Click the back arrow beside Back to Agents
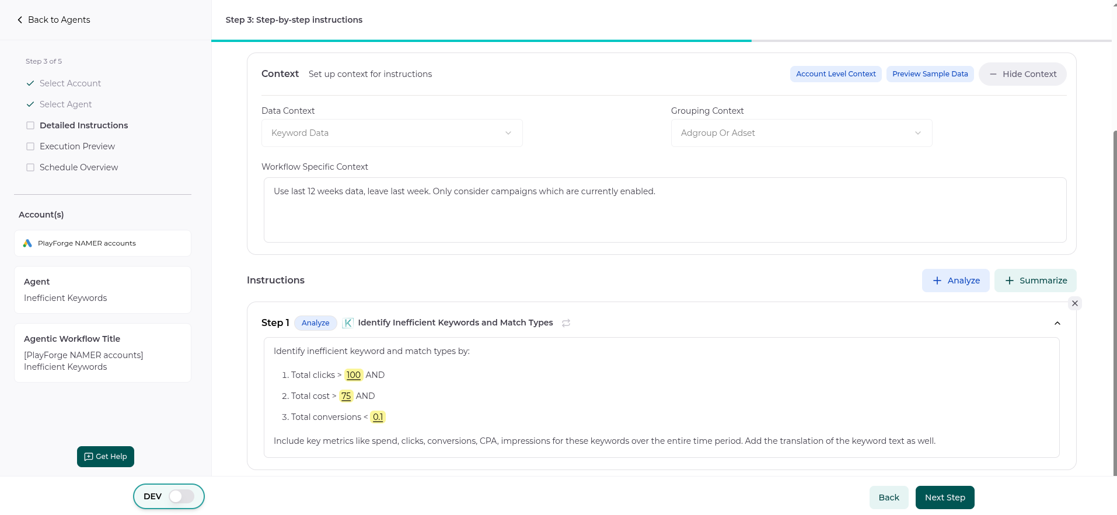The height and width of the screenshot is (515, 1117). point(20,20)
